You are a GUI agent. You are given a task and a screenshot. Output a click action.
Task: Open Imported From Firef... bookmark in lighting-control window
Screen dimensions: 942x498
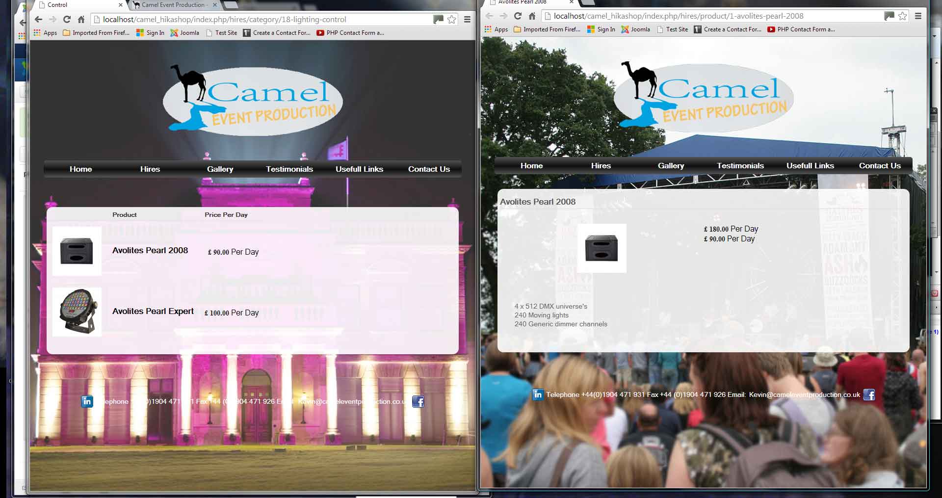click(x=96, y=33)
